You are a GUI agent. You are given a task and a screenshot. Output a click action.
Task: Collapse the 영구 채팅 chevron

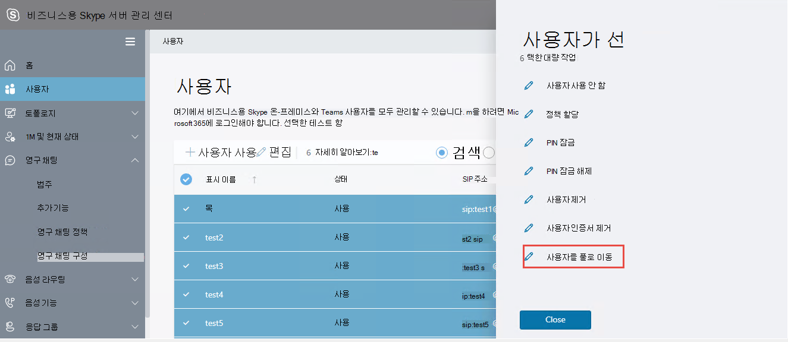coord(135,160)
